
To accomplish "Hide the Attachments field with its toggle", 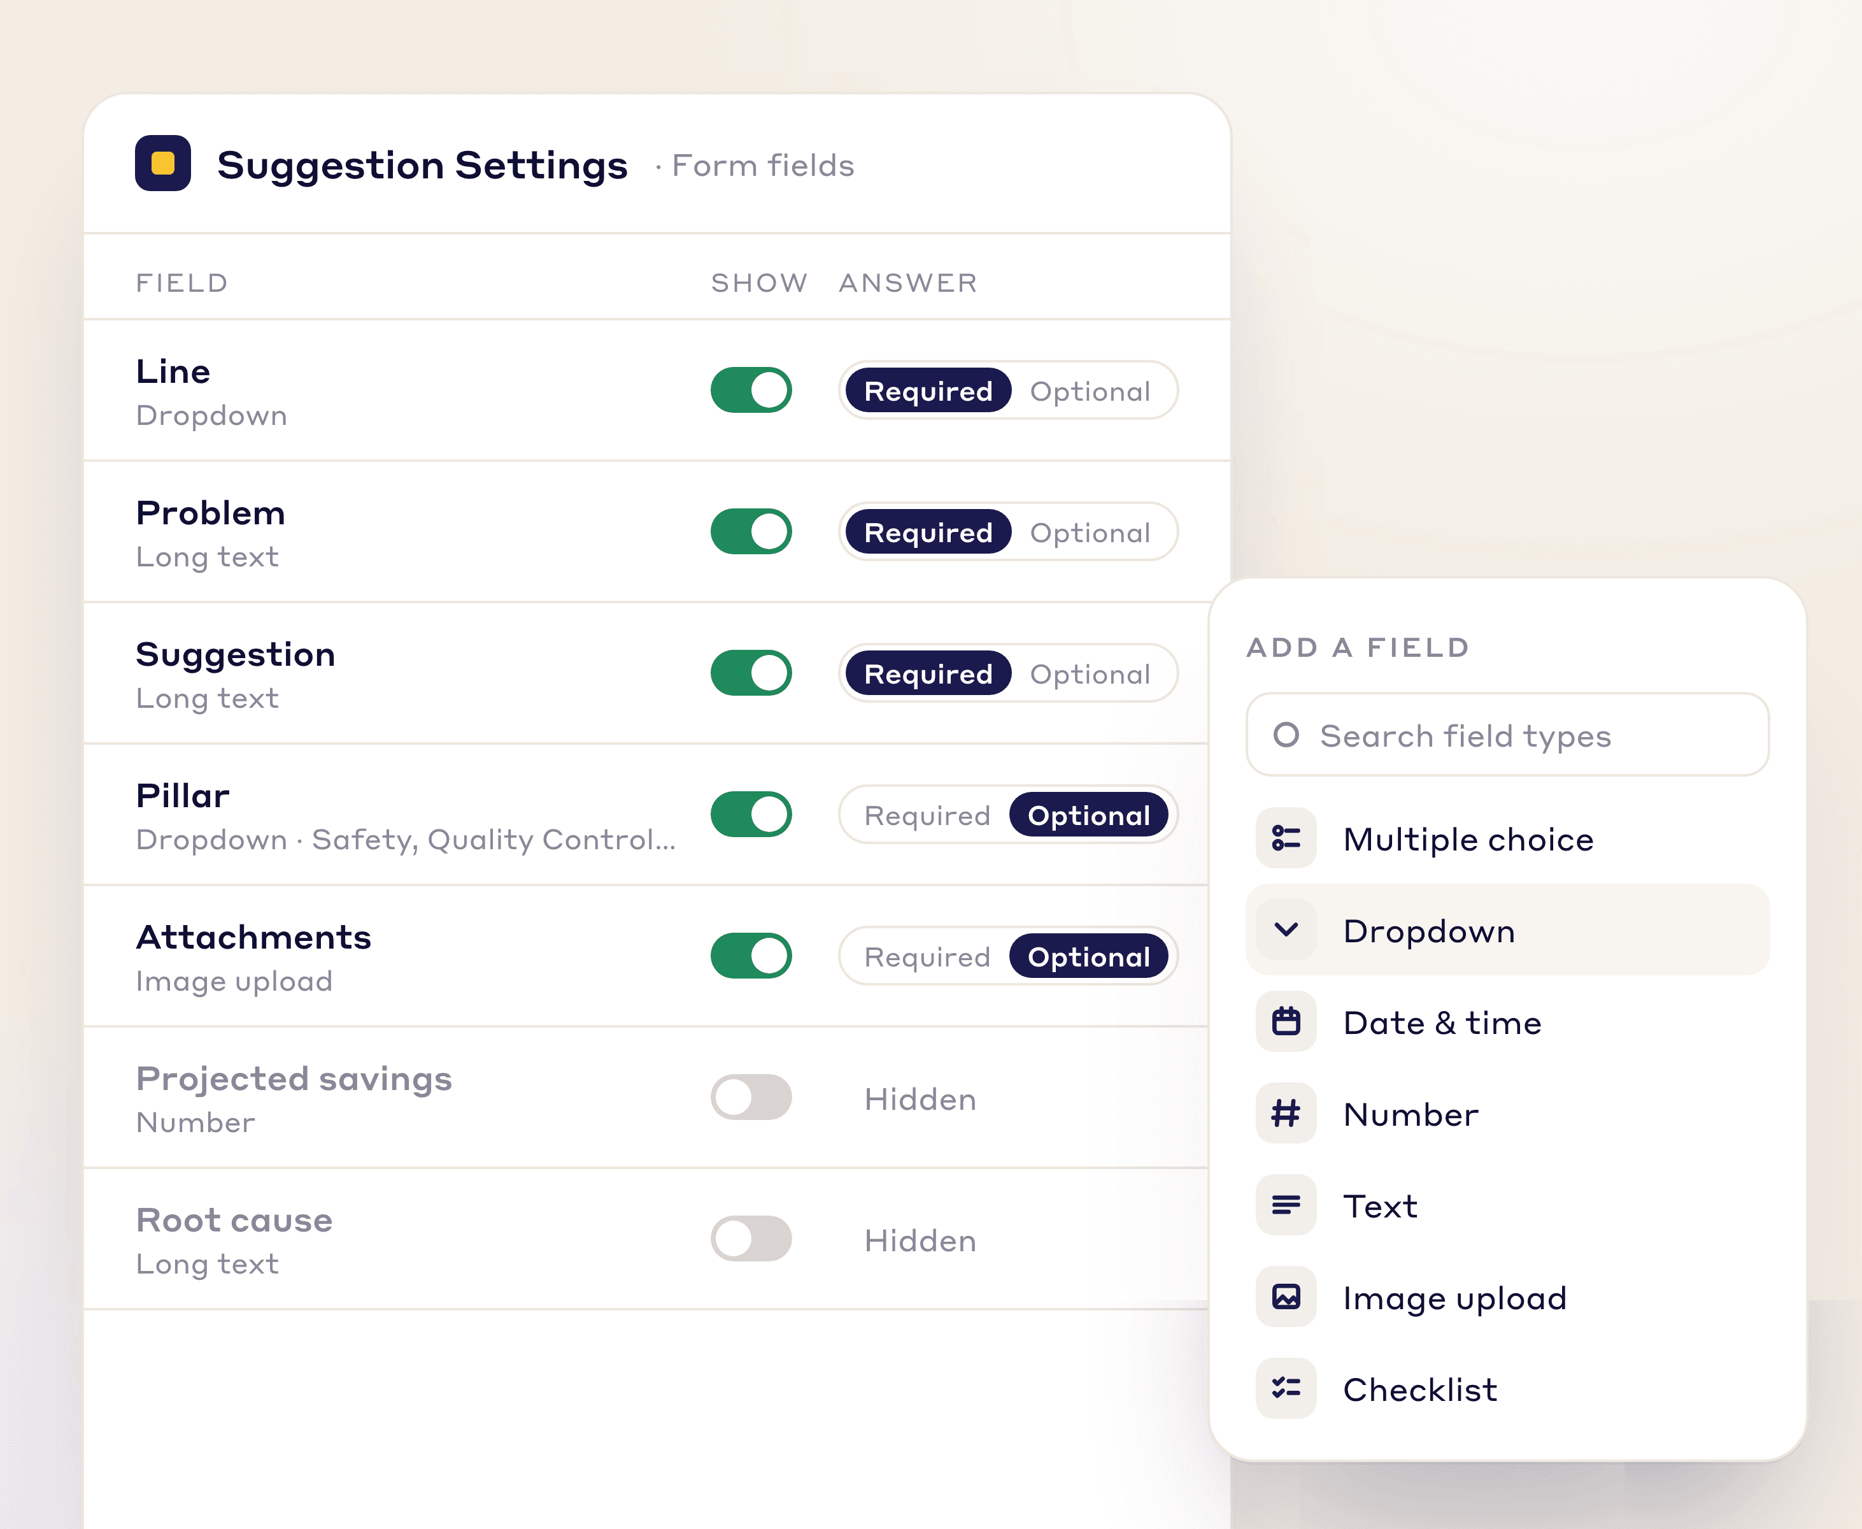I will (x=751, y=956).
